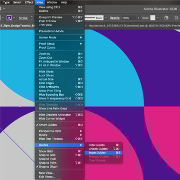Screen dimensions: 180x180
Task: Select Lock Slices
Action: 60,75
